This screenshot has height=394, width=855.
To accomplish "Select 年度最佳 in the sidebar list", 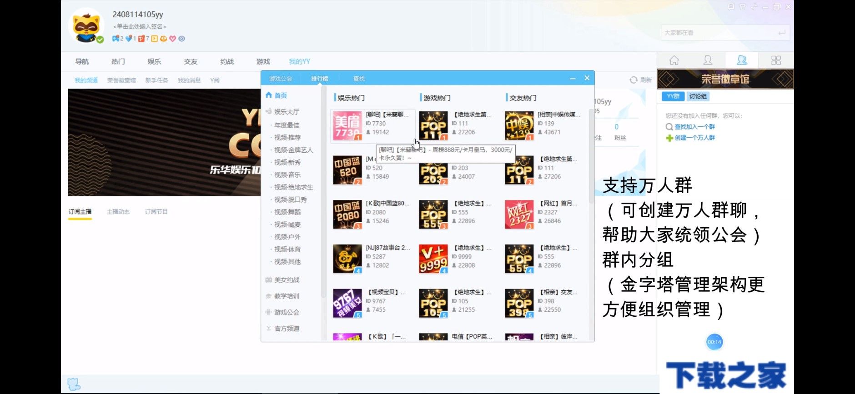I will point(287,125).
